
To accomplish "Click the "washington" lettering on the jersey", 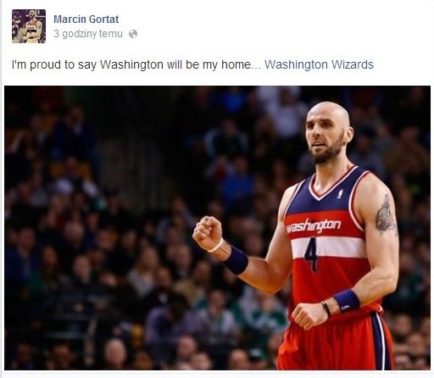I will 313,225.
